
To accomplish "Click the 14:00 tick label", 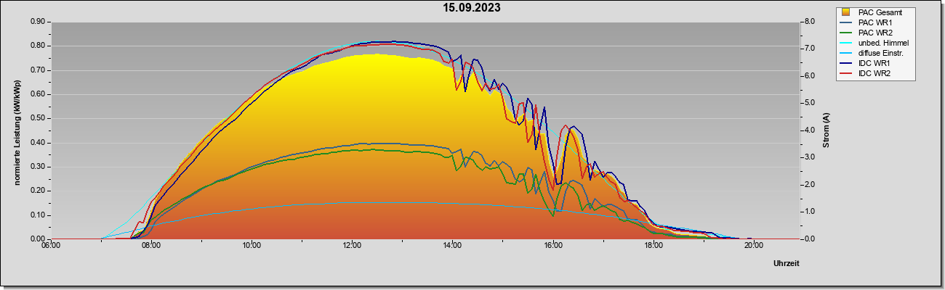I will [x=452, y=244].
